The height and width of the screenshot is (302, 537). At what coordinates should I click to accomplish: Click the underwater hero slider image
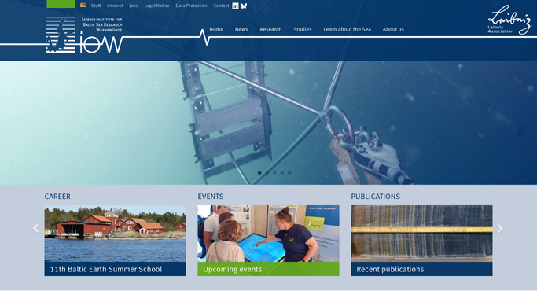pos(269,123)
